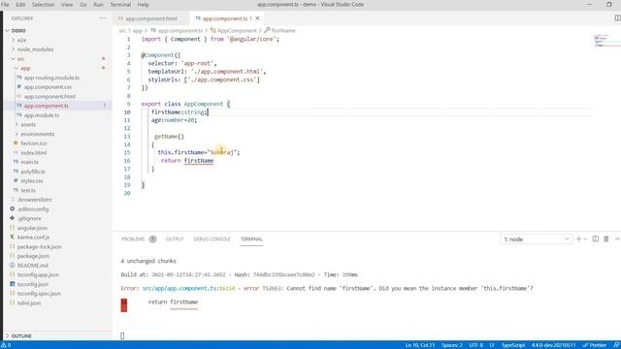Click the HTML icon of app.component.html file

click(x=19, y=96)
